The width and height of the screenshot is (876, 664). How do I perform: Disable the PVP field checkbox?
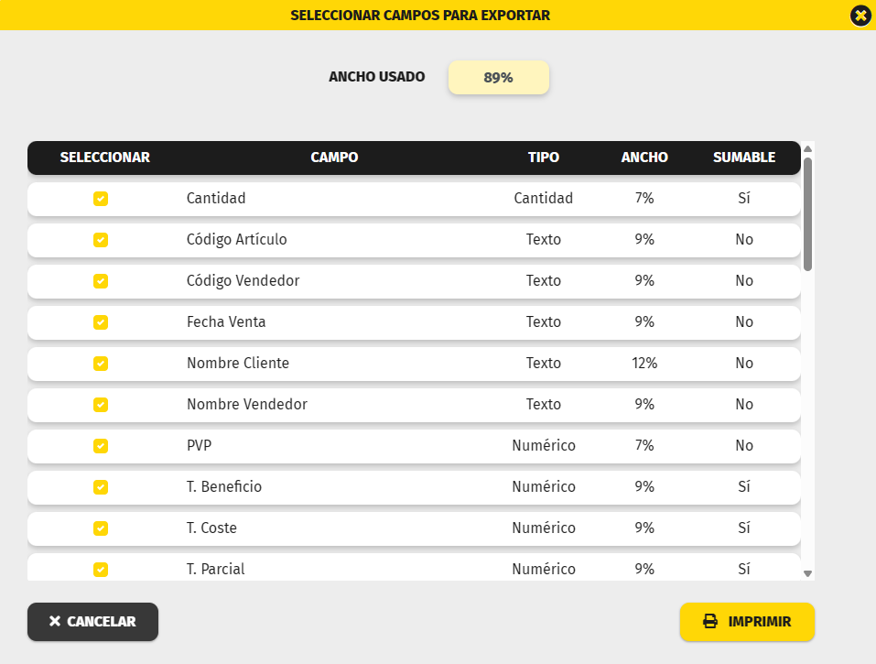tap(101, 446)
